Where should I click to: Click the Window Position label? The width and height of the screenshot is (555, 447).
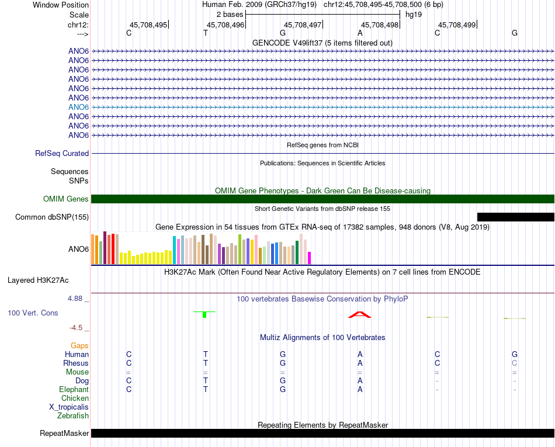point(61,5)
